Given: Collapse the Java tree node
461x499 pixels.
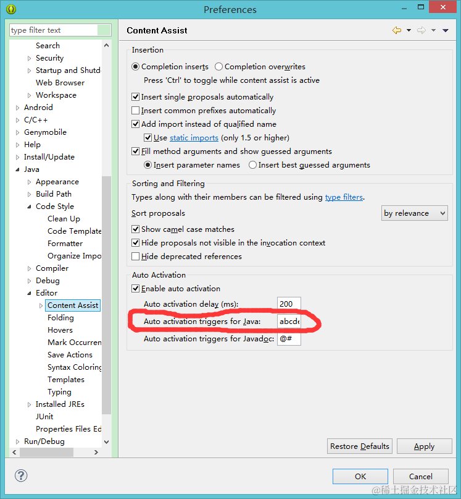Looking at the screenshot, I should tap(17, 169).
